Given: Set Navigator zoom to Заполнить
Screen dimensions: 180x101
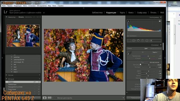Looking at the screenshot, I should [x=28, y=17].
